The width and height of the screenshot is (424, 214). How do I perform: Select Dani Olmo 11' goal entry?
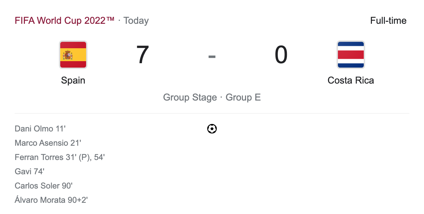(40, 129)
